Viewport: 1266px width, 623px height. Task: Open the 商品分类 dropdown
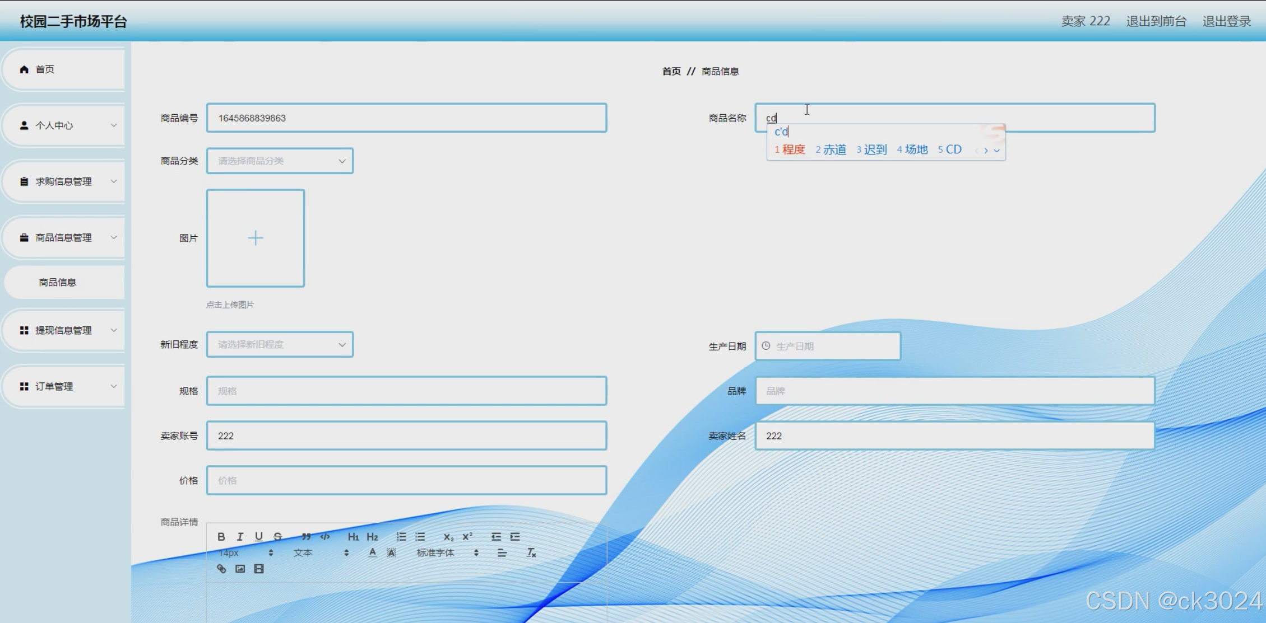click(x=280, y=161)
